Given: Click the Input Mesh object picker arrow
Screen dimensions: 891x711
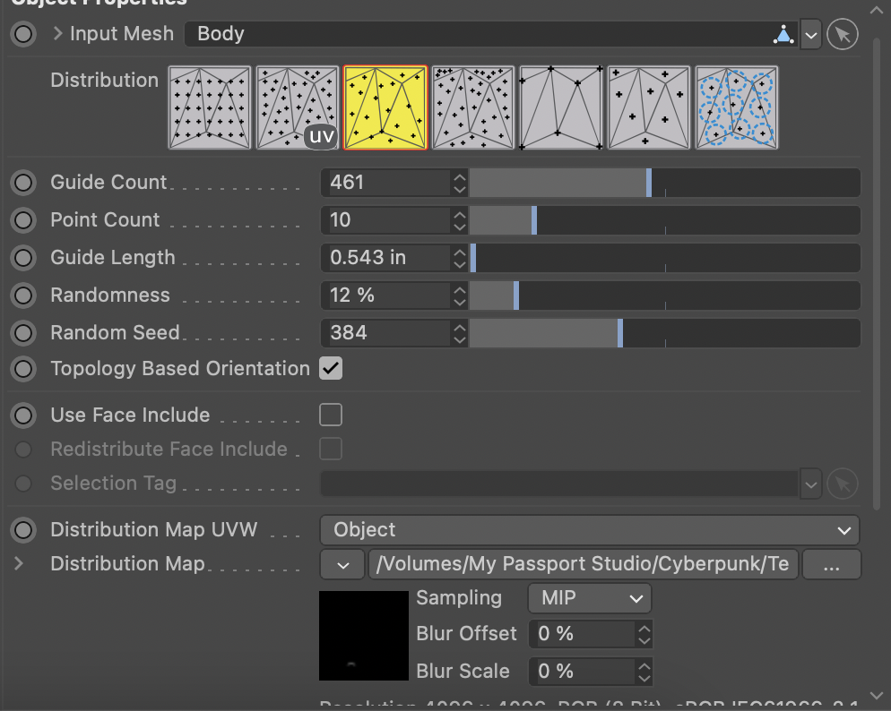Looking at the screenshot, I should point(842,35).
